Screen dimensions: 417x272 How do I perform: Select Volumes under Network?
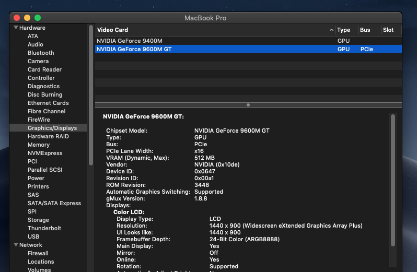point(39,269)
